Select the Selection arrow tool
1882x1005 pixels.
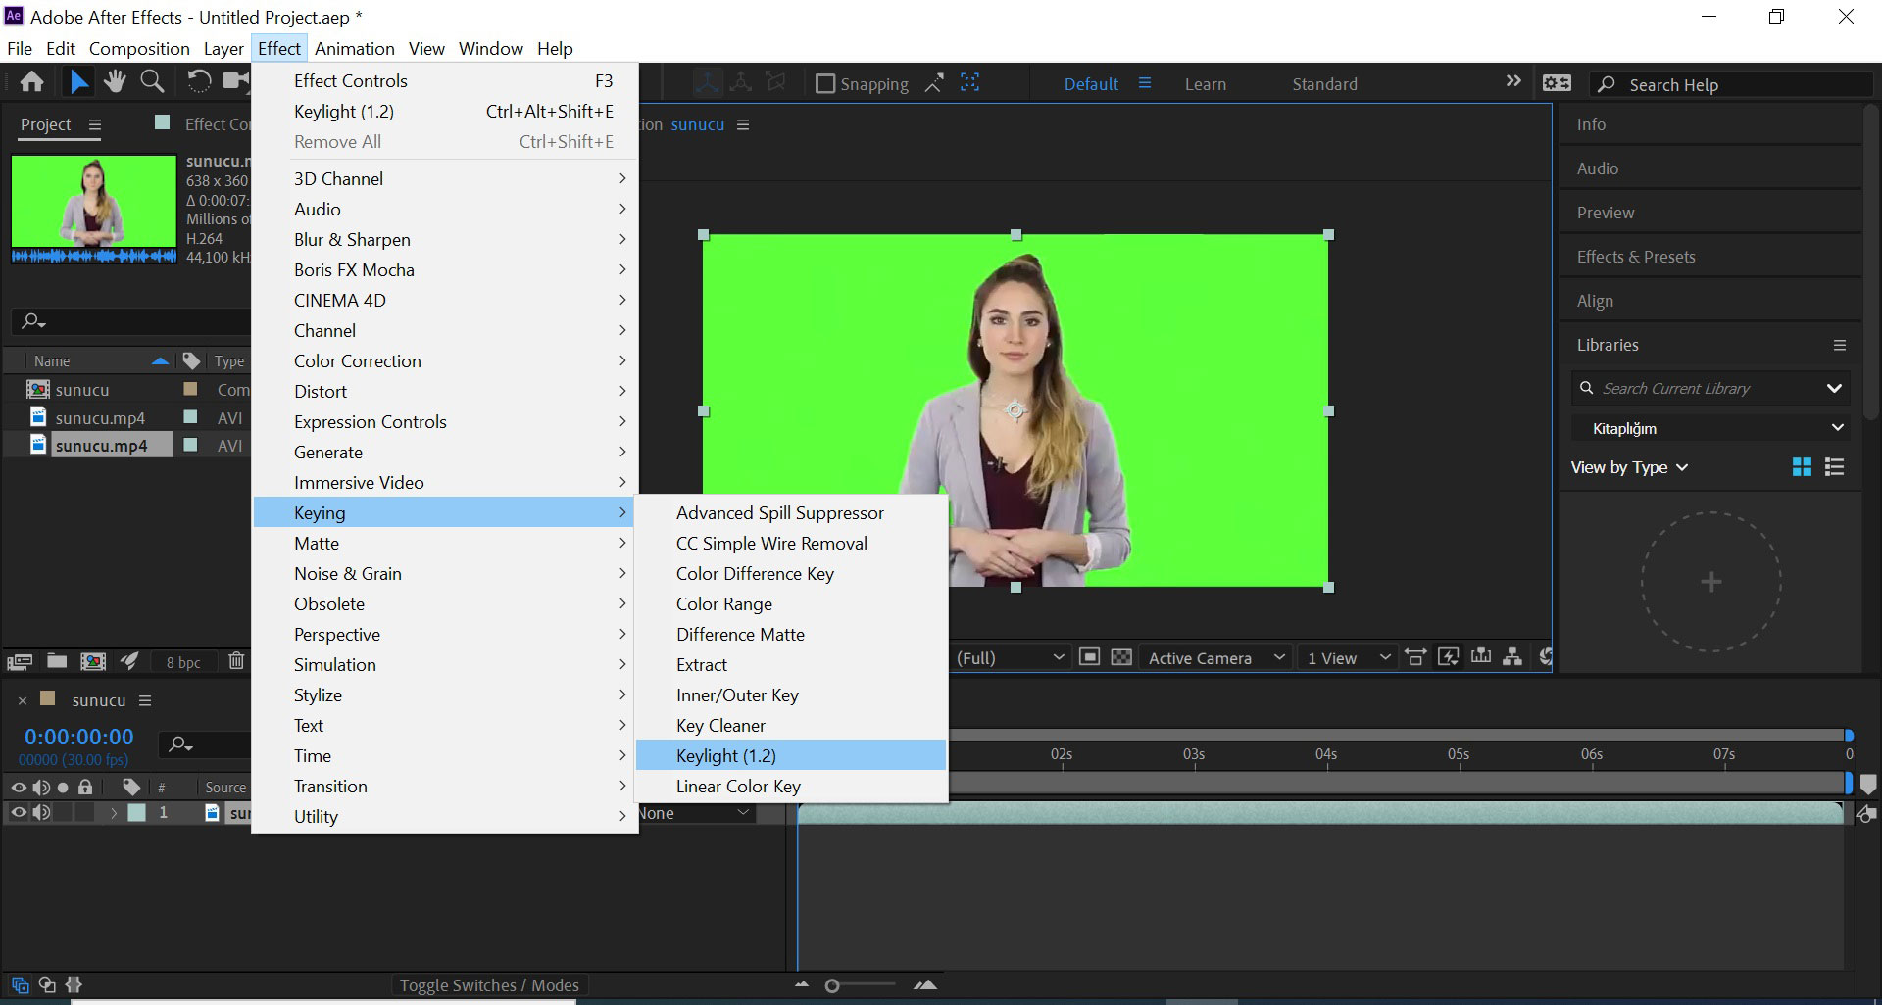(x=78, y=82)
